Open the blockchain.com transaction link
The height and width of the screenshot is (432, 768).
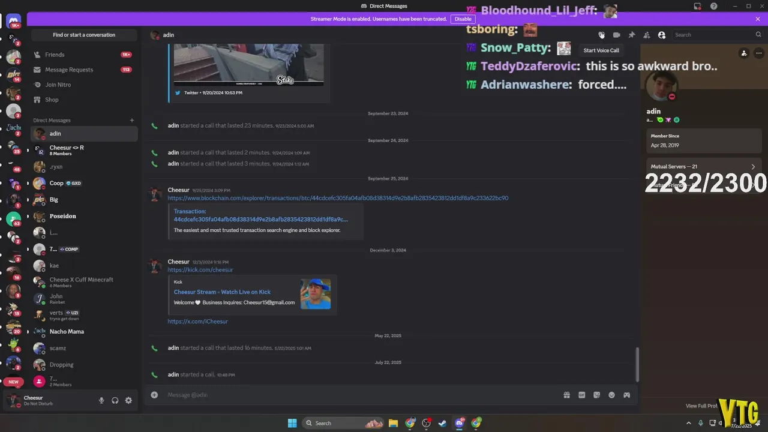coord(338,198)
